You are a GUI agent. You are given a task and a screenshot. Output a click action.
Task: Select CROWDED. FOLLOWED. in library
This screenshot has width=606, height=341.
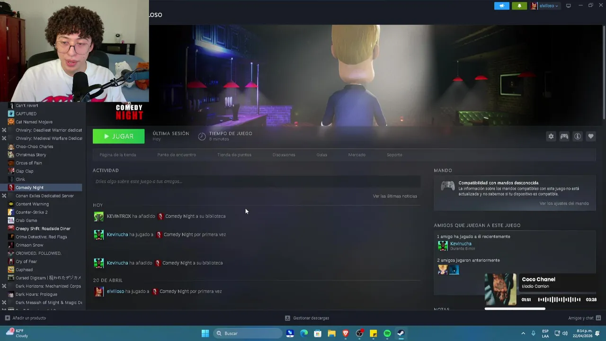click(x=38, y=253)
